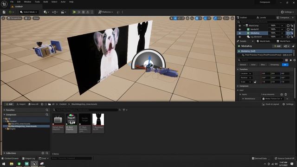Open the Media Texture Compositing dropdown
This screenshot has width=297, height=167.
tap(272, 99)
